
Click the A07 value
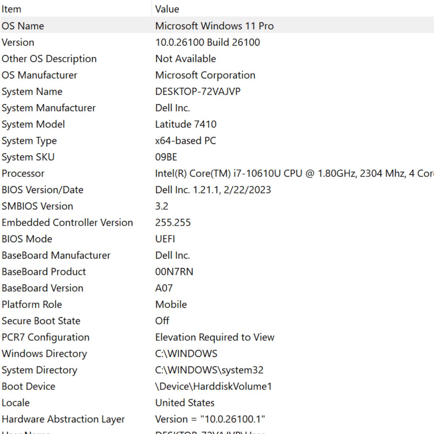(x=164, y=288)
